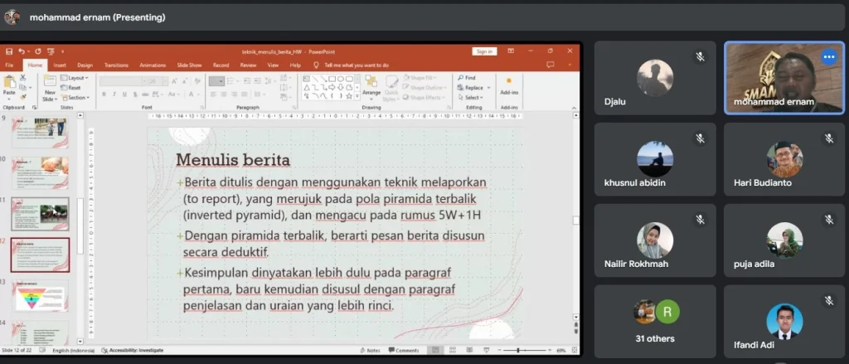Switch to the Transitions tab
Viewport: 849px width, 364px height.
(x=116, y=65)
